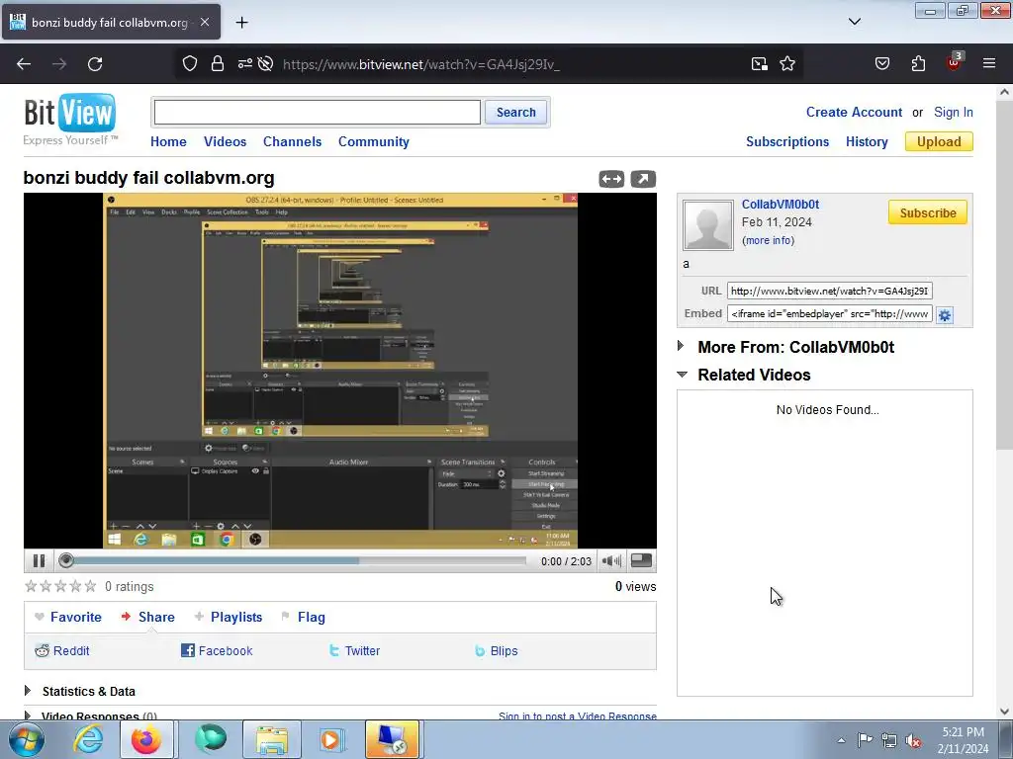
Task: Click the padlock site security icon
Action: pos(218,64)
